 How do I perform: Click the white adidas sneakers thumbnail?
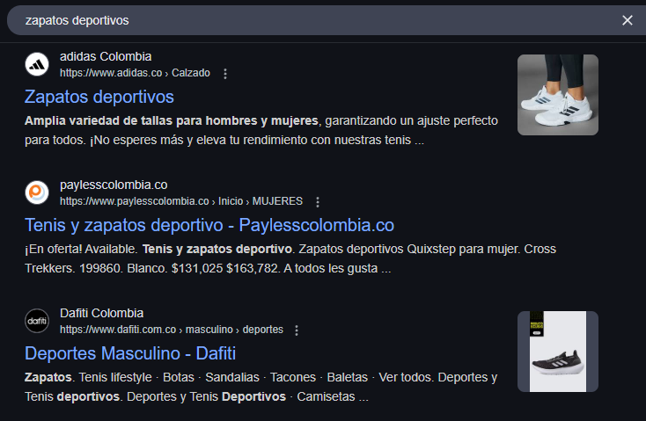click(557, 95)
